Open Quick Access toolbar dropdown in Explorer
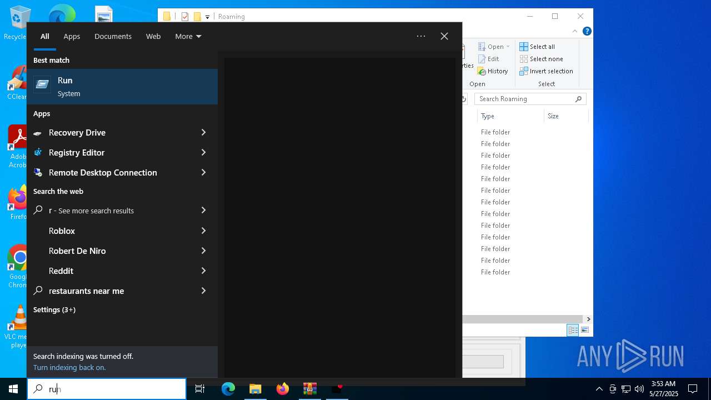This screenshot has height=400, width=711. pos(207,17)
